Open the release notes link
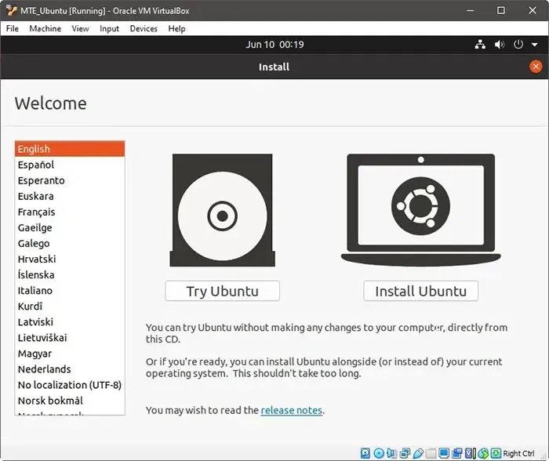The height and width of the screenshot is (461, 549). [291, 410]
